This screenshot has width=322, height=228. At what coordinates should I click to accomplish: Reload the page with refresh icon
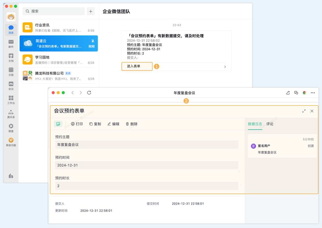point(89,93)
